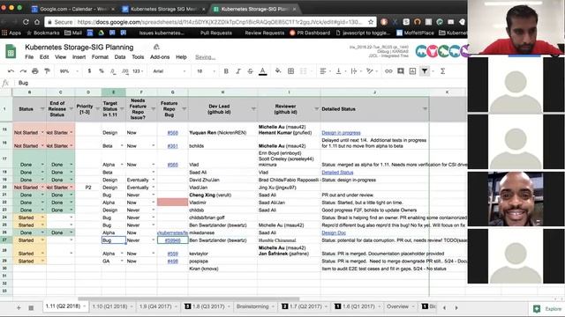This screenshot has width=565, height=317.
Task: Open the Design in progress link
Action: 341,133
